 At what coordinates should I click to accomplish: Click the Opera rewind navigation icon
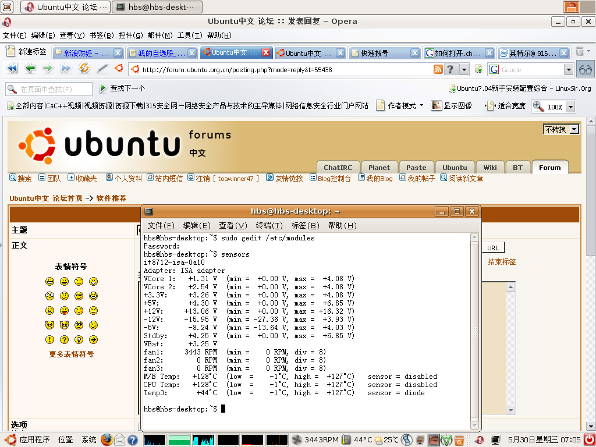pyautogui.click(x=12, y=69)
